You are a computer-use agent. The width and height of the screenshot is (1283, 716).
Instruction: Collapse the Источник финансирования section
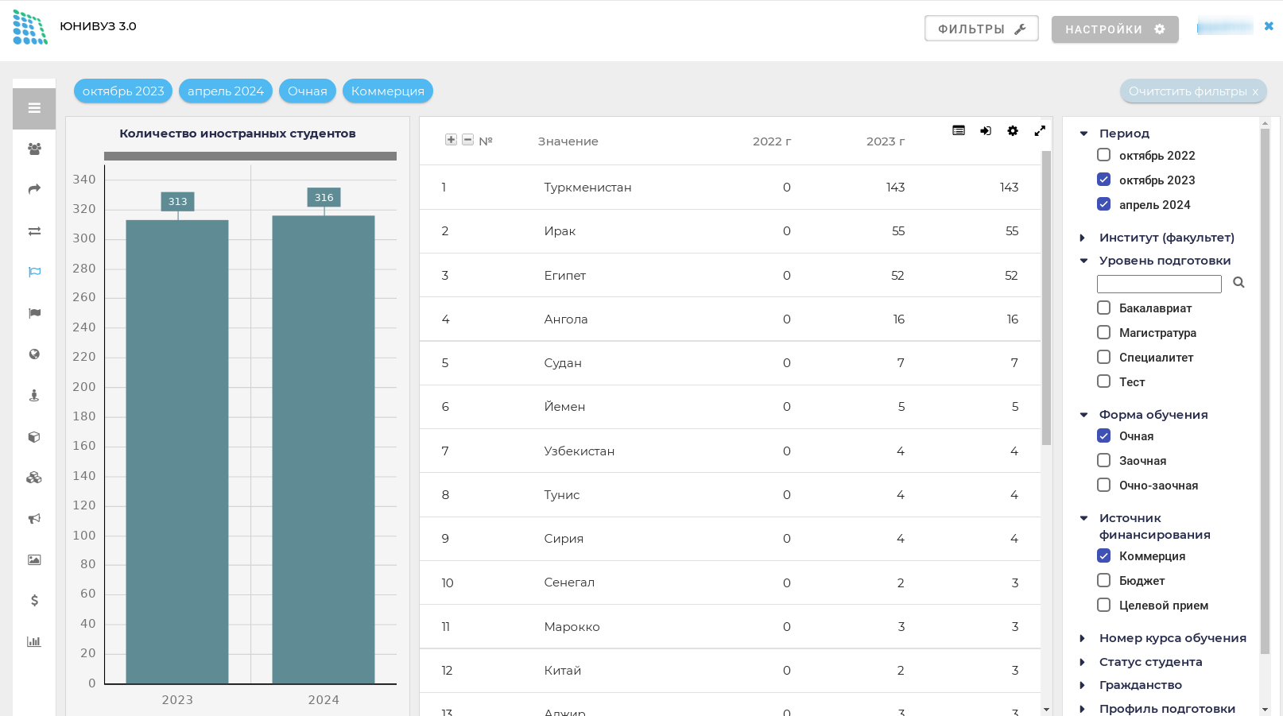pos(1083,518)
